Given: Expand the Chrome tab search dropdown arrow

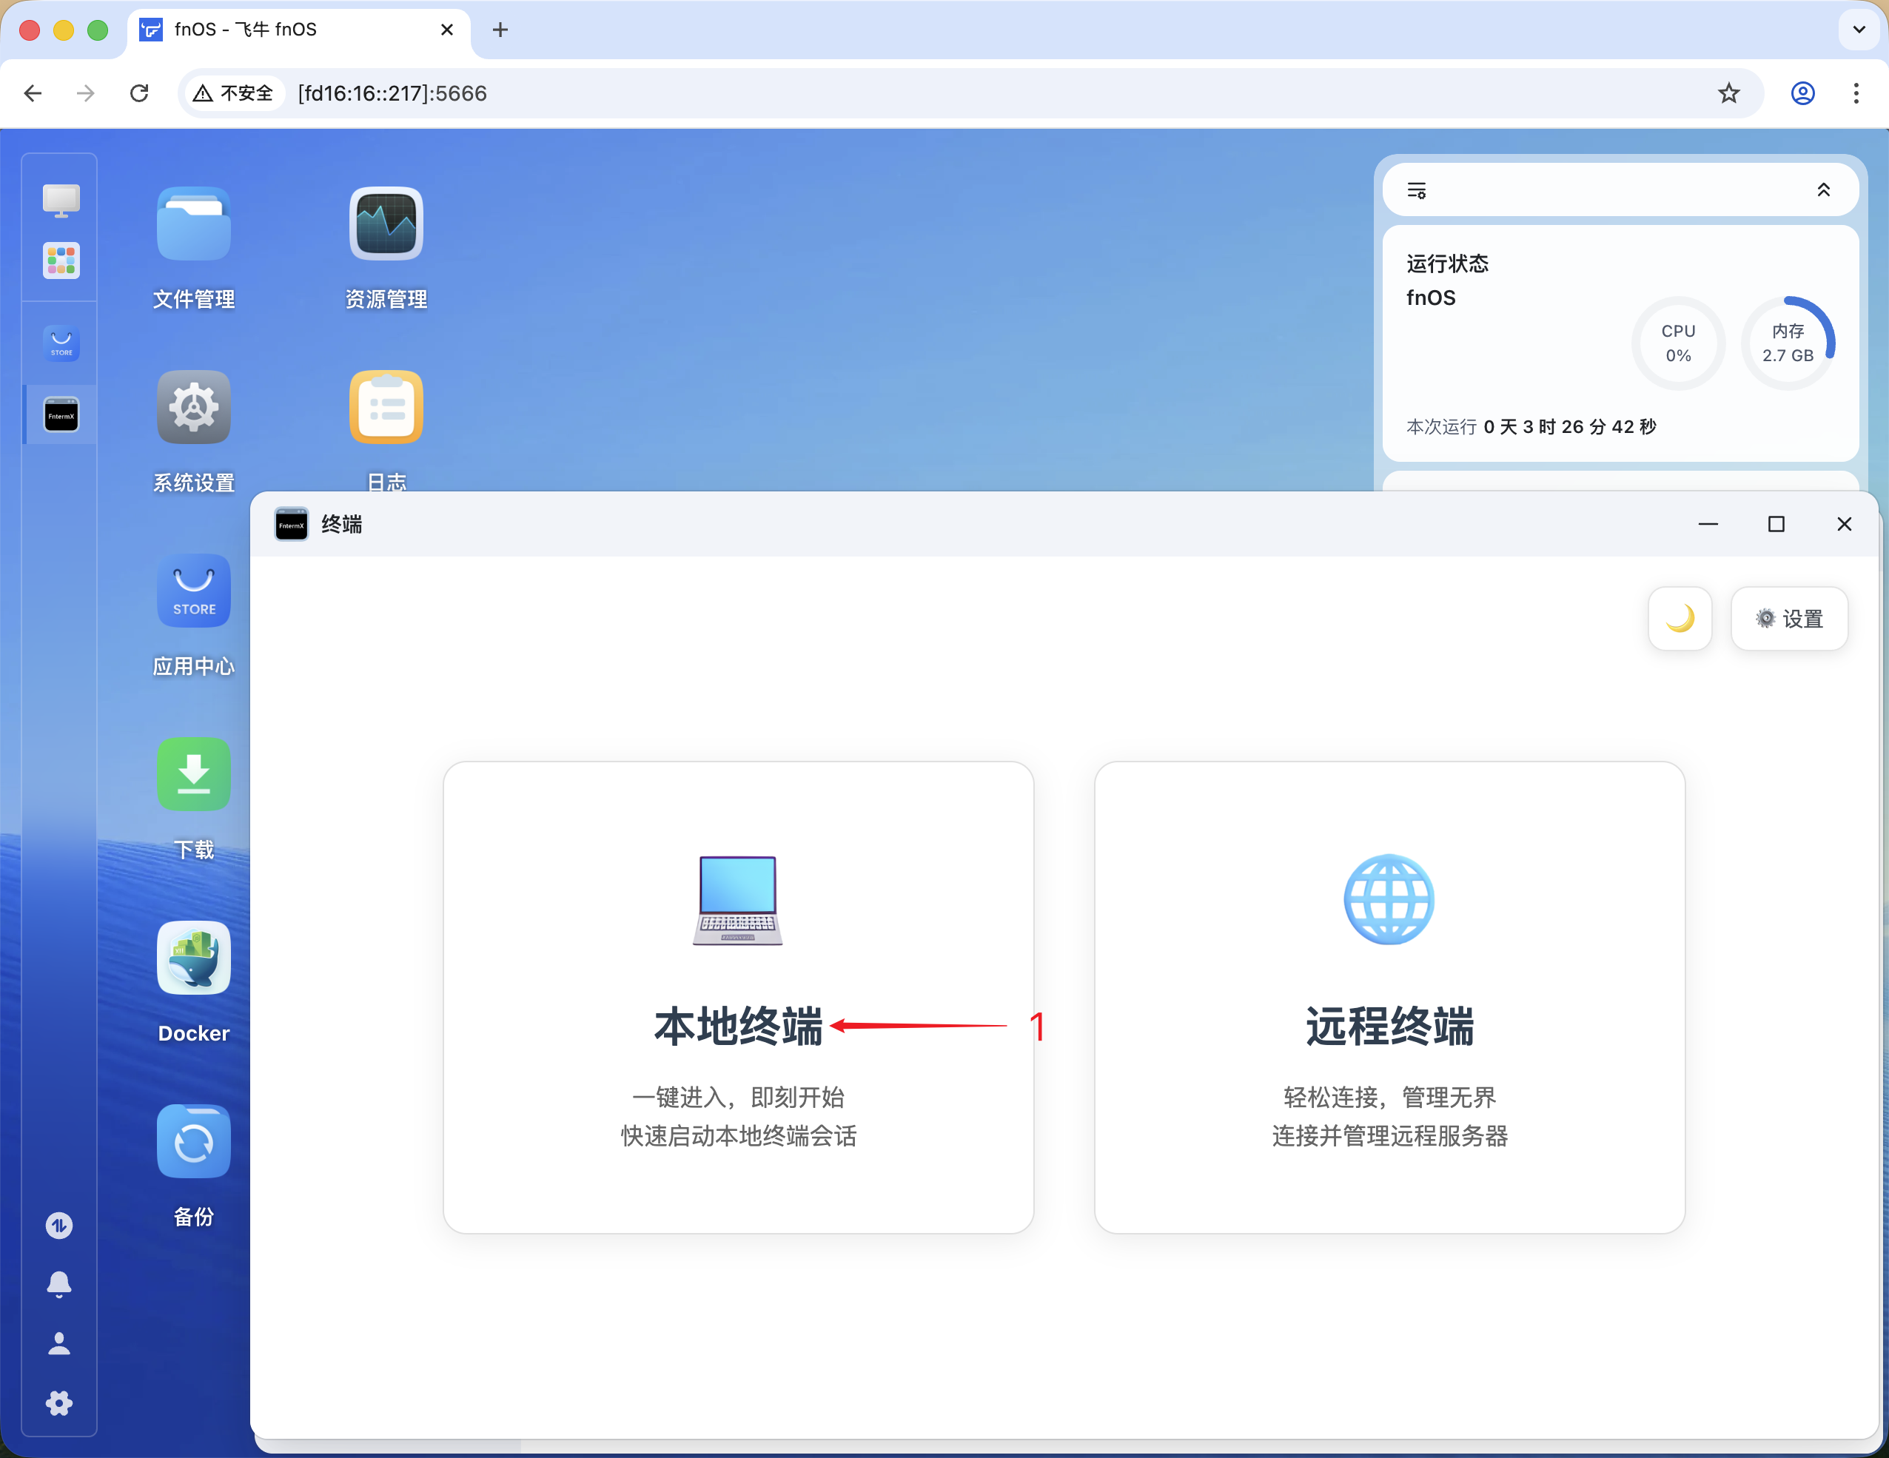Looking at the screenshot, I should (x=1858, y=30).
